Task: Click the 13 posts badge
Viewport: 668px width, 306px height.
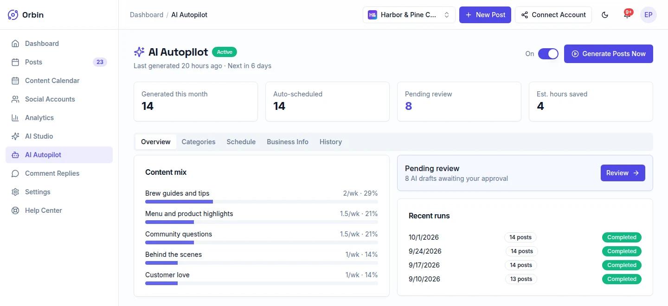Action: [521, 279]
